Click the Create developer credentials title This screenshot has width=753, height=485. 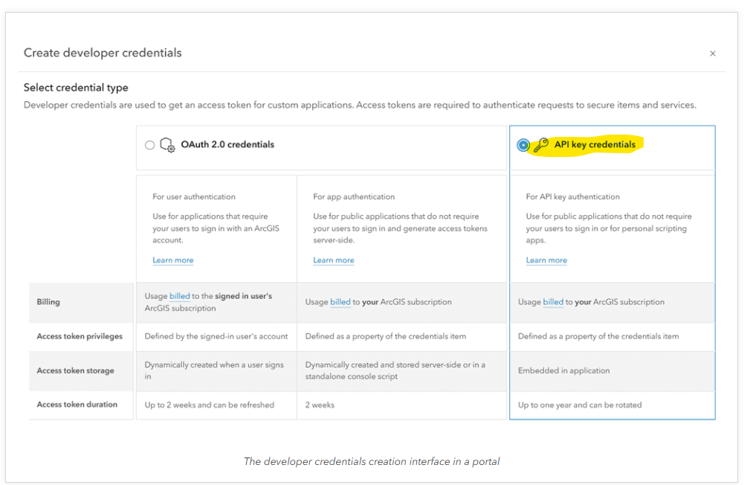pyautogui.click(x=103, y=52)
